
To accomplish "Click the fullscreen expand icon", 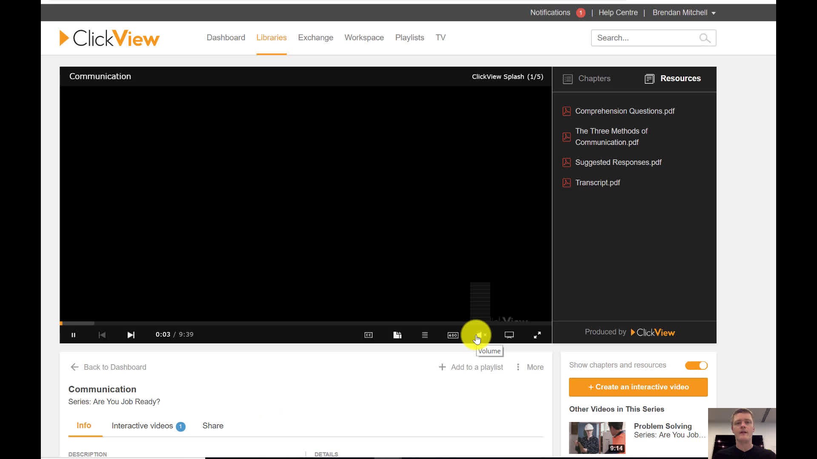I will (537, 334).
